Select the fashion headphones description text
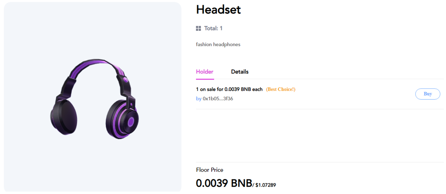 [218, 44]
